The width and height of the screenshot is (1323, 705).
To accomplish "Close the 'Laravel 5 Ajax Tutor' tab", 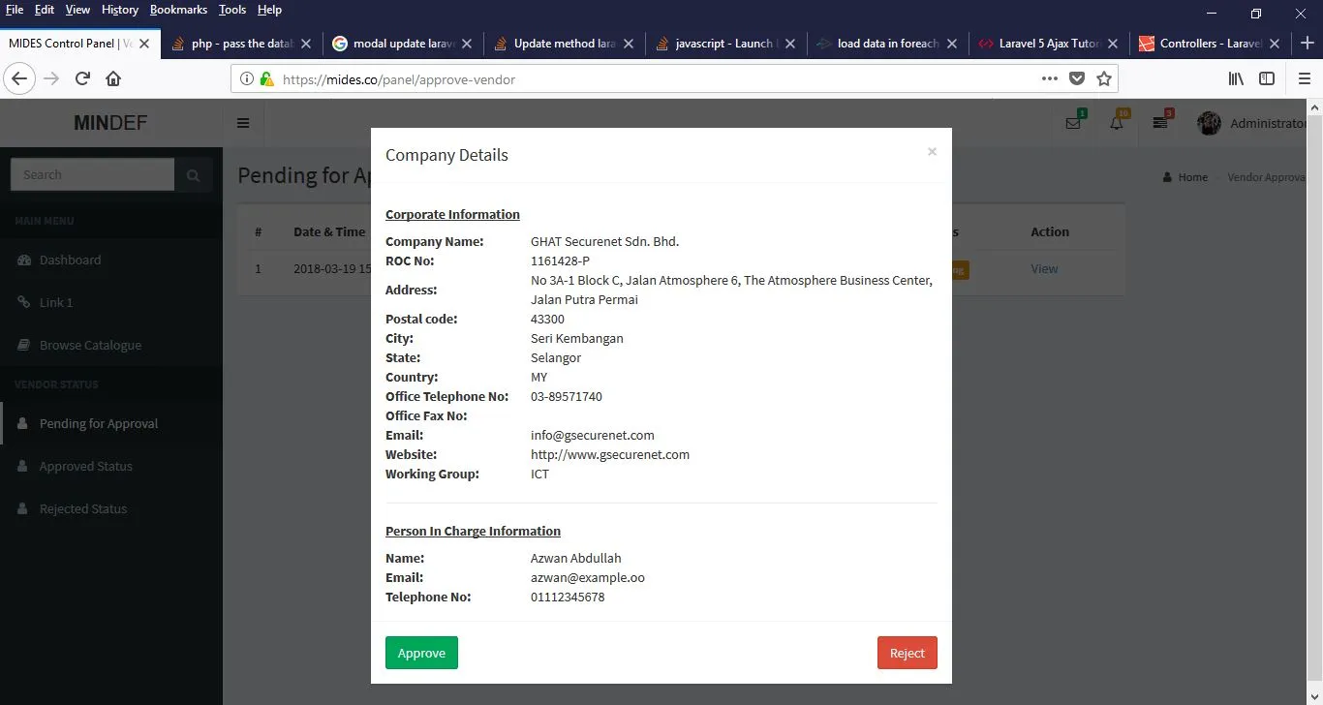I will click(1113, 44).
